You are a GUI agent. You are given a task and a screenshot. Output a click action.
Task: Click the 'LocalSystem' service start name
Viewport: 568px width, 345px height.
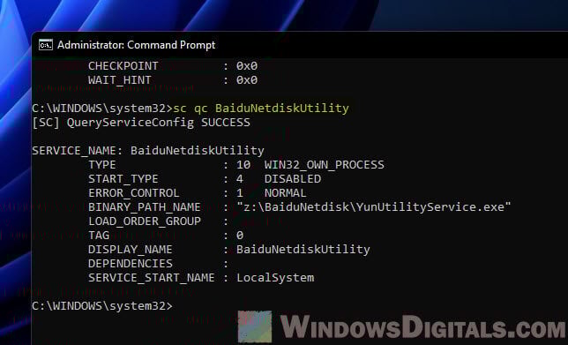point(275,278)
